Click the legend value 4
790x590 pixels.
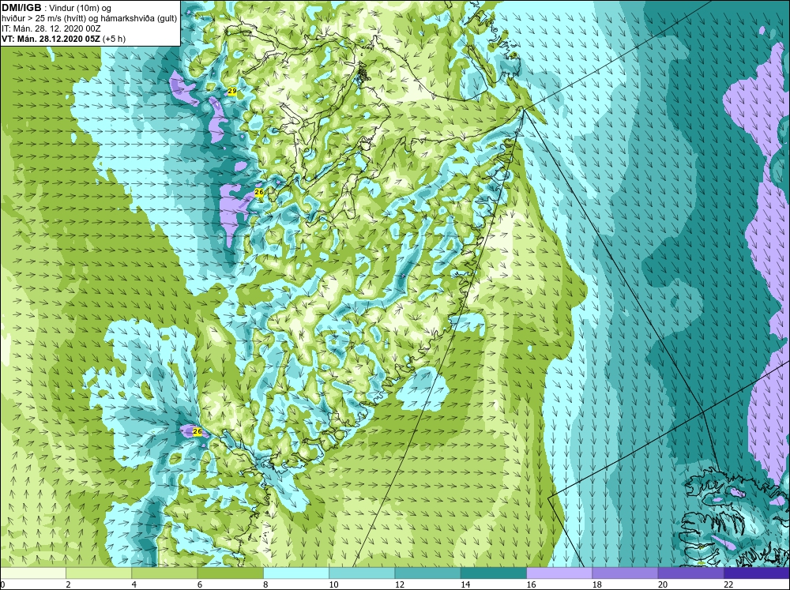(x=134, y=584)
